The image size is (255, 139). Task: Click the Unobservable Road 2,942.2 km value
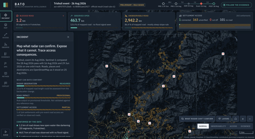tap(133, 20)
